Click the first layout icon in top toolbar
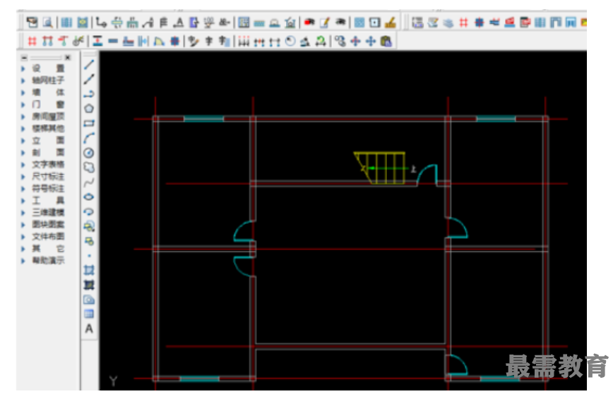This screenshot has height=394, width=613. click(32, 23)
